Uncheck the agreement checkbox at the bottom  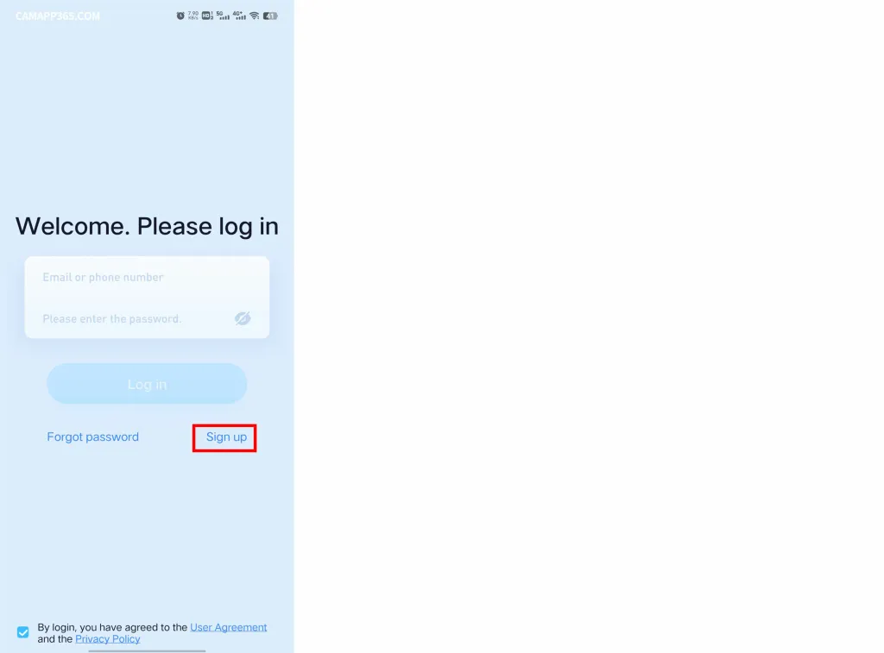23,632
